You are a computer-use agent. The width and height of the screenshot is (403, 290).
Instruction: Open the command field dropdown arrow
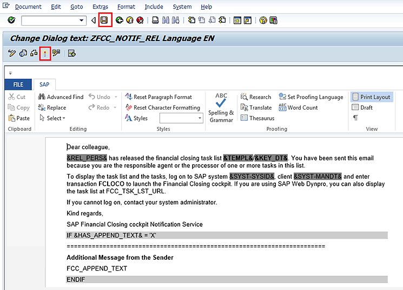pyautogui.click(x=82, y=21)
